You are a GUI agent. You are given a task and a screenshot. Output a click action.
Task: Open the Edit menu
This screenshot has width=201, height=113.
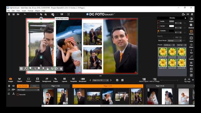click(13, 11)
